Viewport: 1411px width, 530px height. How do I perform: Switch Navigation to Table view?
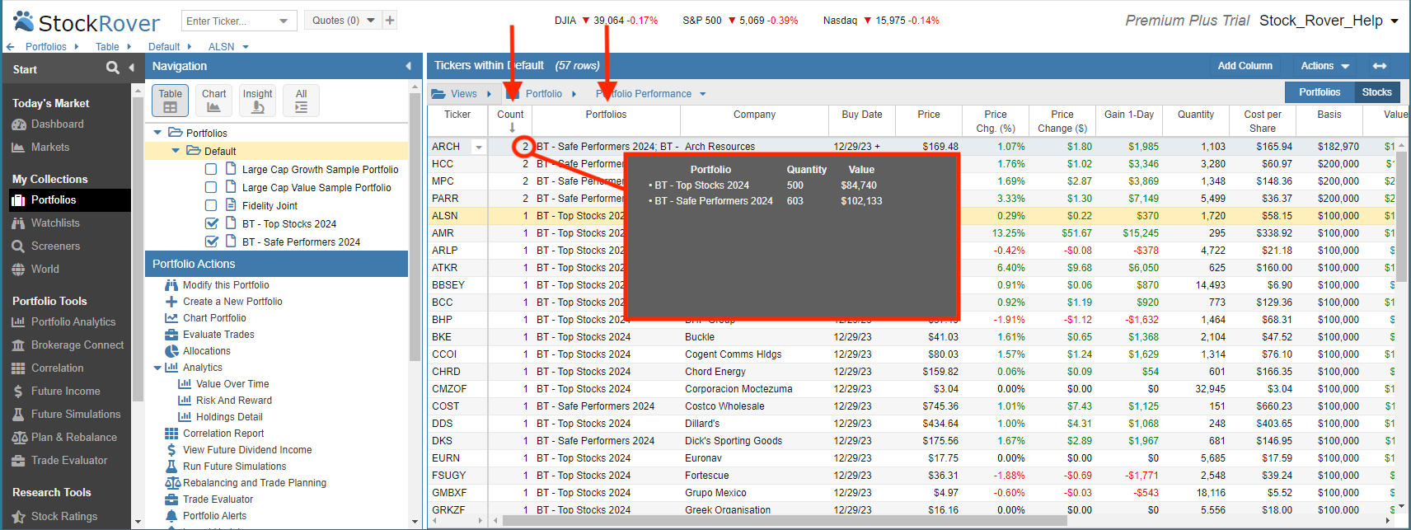pos(171,101)
